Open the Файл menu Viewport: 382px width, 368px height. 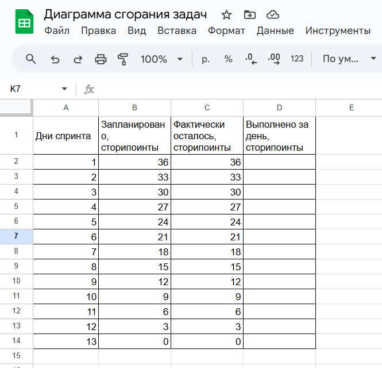coord(57,30)
